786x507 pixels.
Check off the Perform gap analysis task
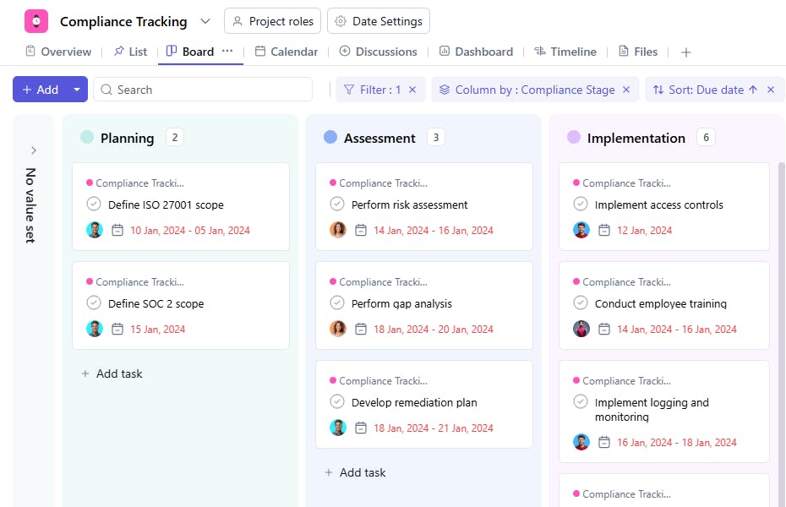[337, 303]
